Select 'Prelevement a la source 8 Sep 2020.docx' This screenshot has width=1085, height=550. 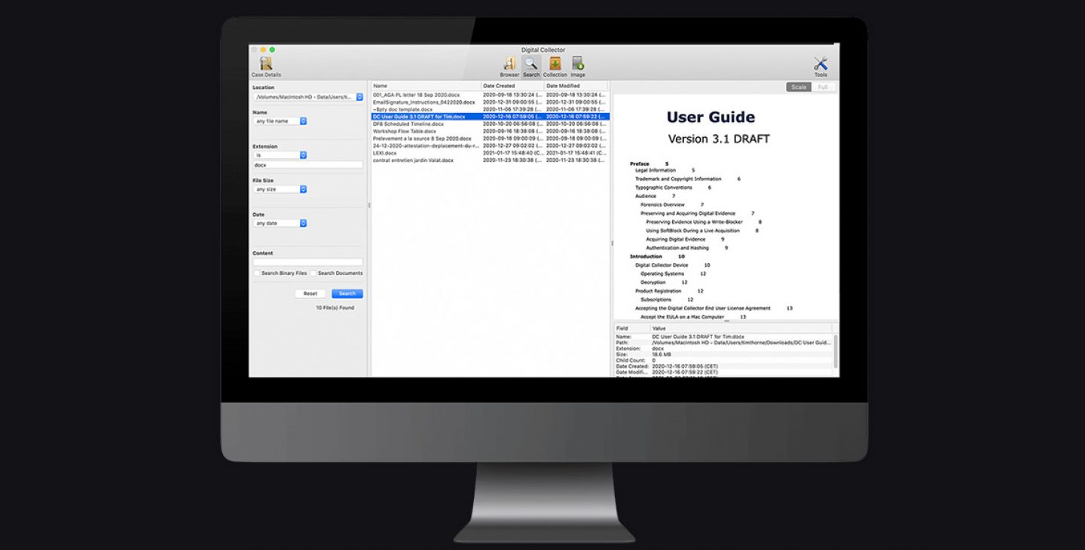490,139
